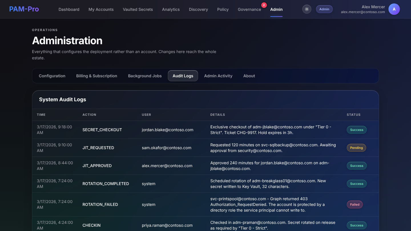
Task: Click the Success badge in the SECRET_CHECKOUT row
Action: tap(357, 130)
